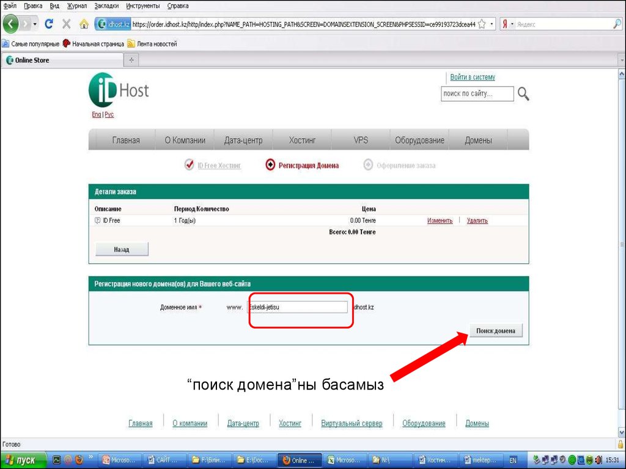The width and height of the screenshot is (626, 469).
Task: Open the Лента новостей feed bookmark
Action: 152,44
